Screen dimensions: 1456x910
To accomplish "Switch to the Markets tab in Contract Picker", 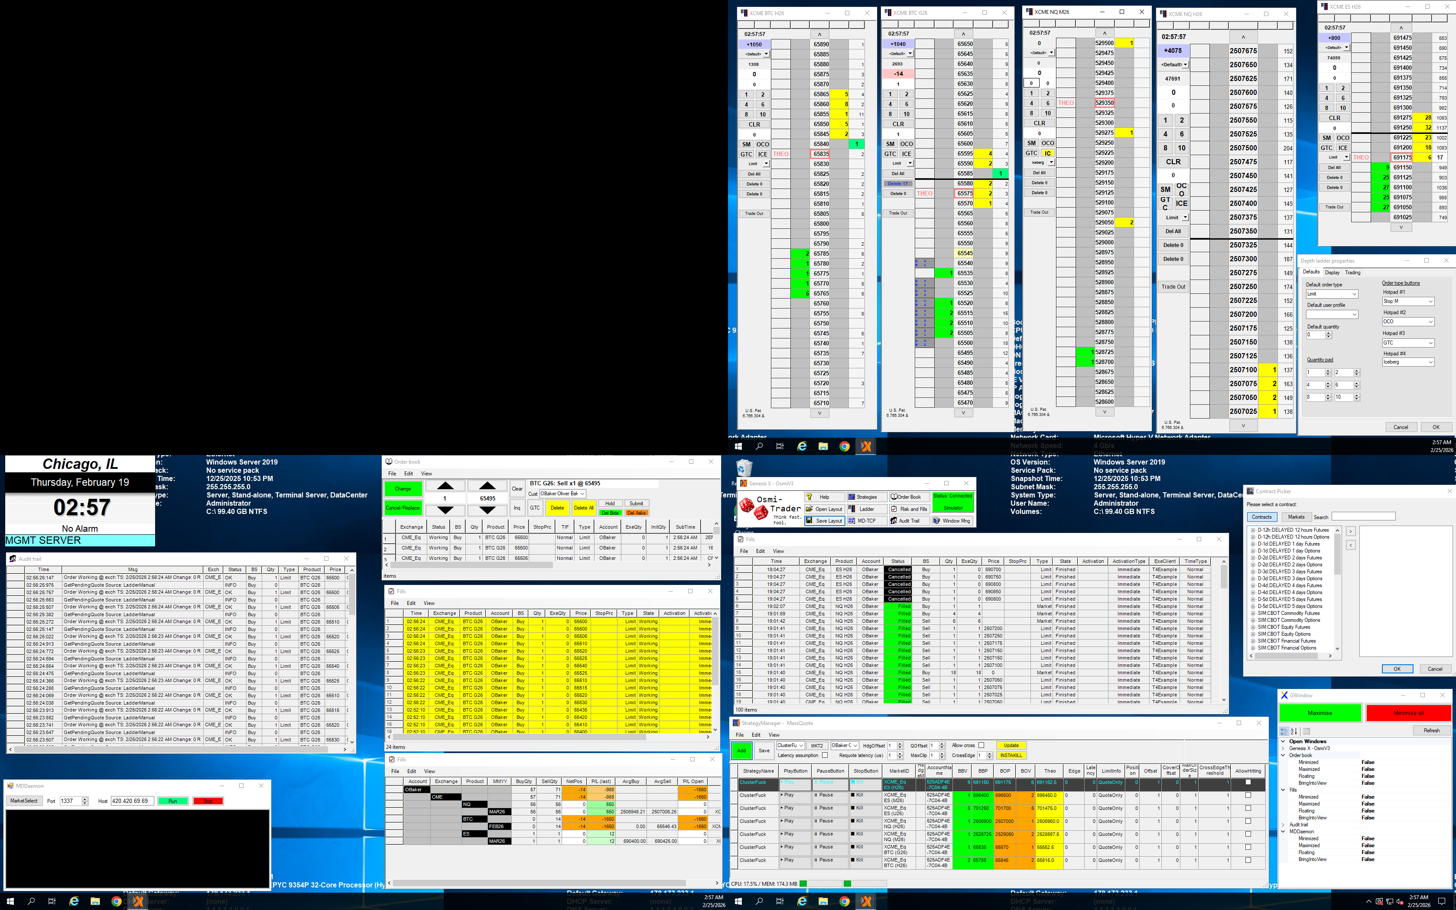I will click(x=1296, y=517).
